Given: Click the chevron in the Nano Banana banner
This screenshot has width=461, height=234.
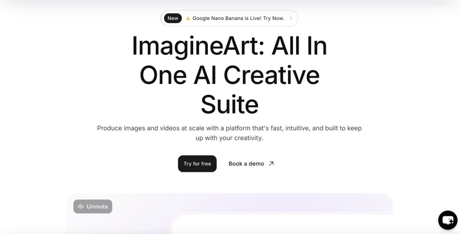Looking at the screenshot, I should [x=291, y=18].
